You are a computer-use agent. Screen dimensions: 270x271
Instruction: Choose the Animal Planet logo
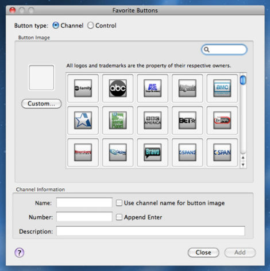tap(118, 121)
